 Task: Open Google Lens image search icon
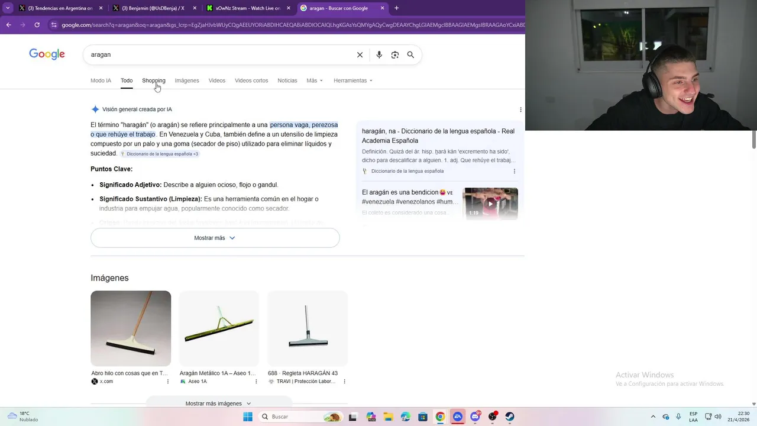click(x=395, y=54)
